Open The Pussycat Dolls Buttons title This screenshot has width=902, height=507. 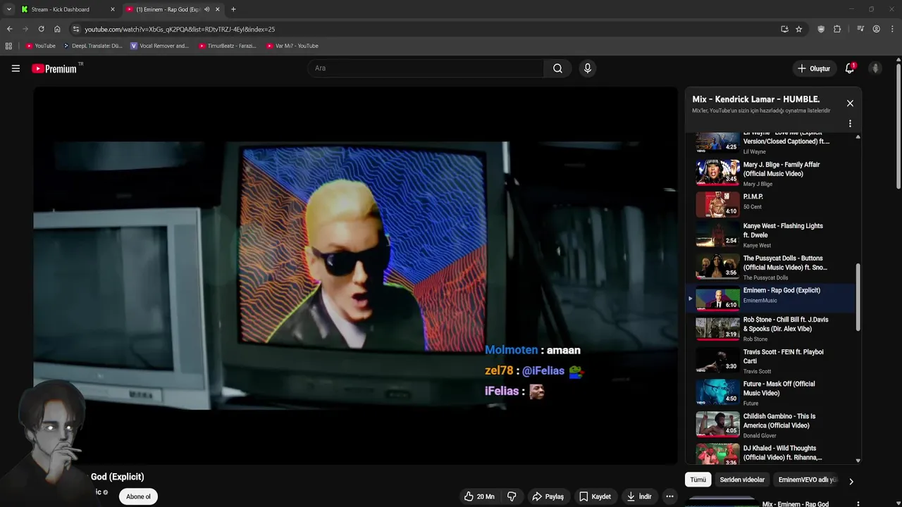(785, 263)
